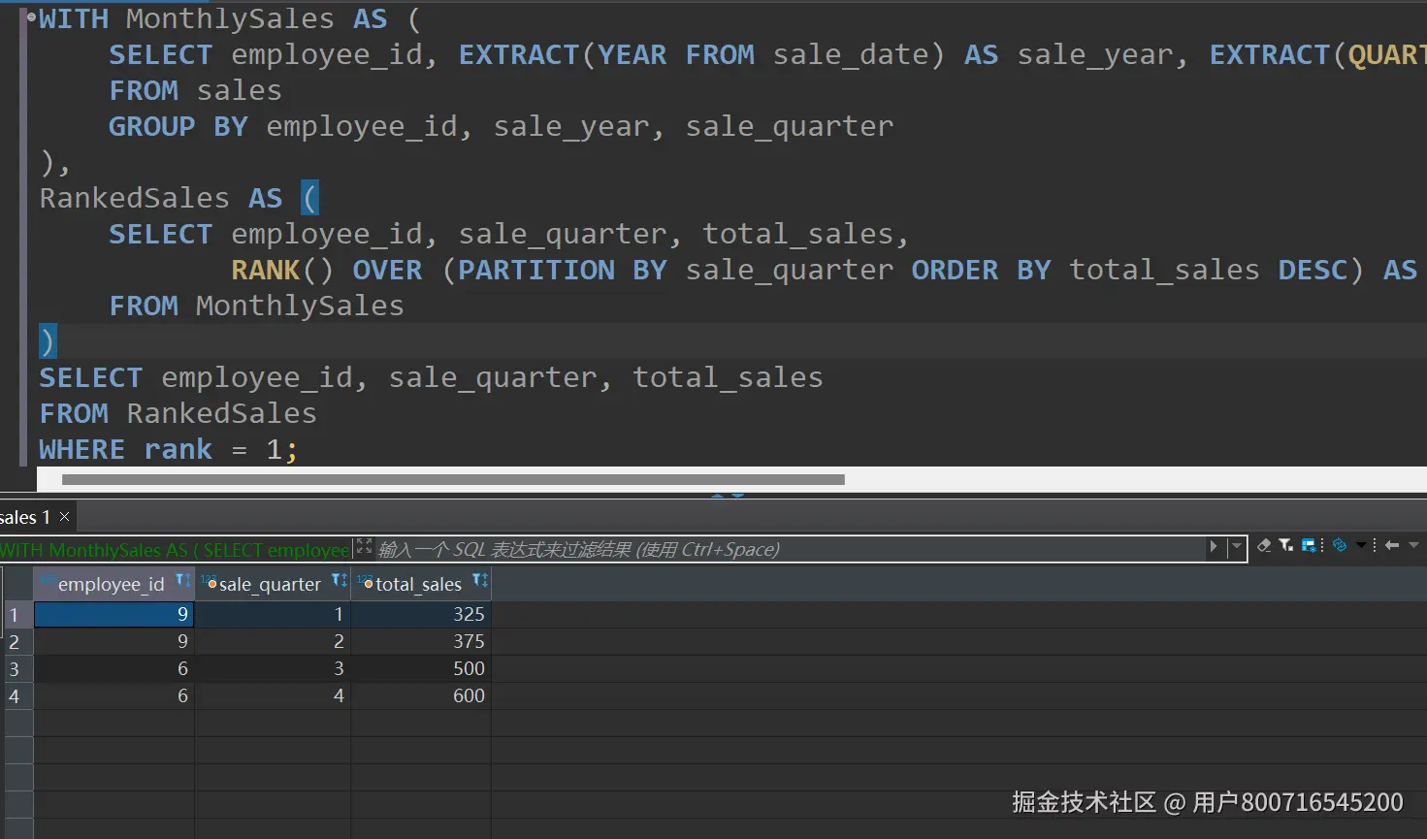Screen dimensions: 1427x839
Task: Click sale_quarter cell in row 3
Action: pyautogui.click(x=273, y=669)
